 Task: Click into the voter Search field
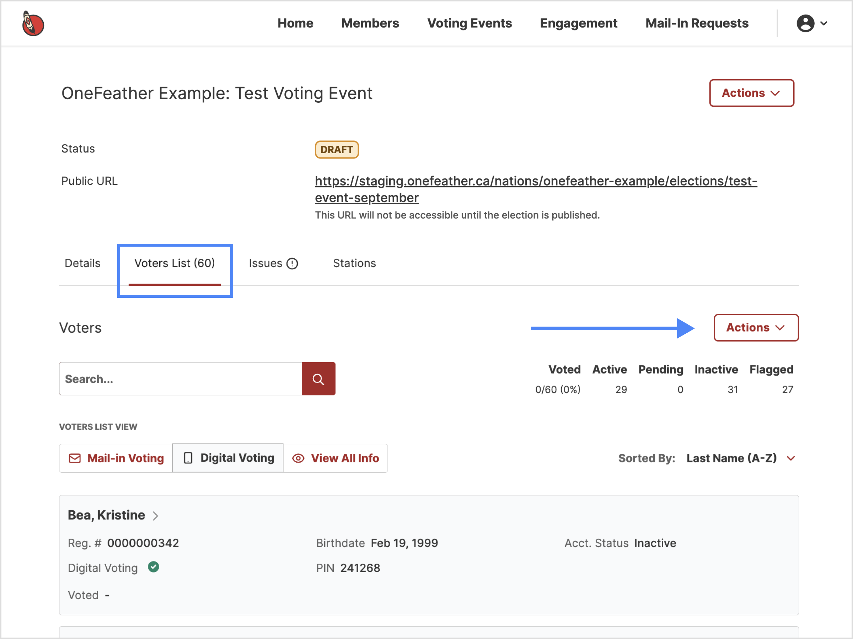[181, 379]
